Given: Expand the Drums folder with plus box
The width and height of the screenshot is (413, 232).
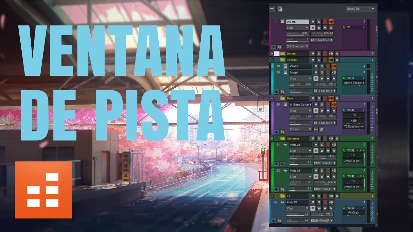Looking at the screenshot, I should pyautogui.click(x=272, y=53).
